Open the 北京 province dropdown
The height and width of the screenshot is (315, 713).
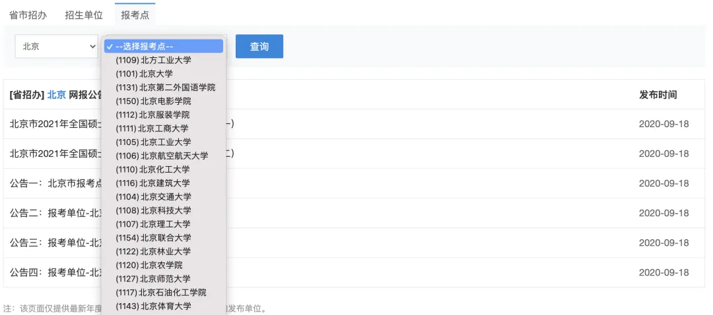[56, 46]
